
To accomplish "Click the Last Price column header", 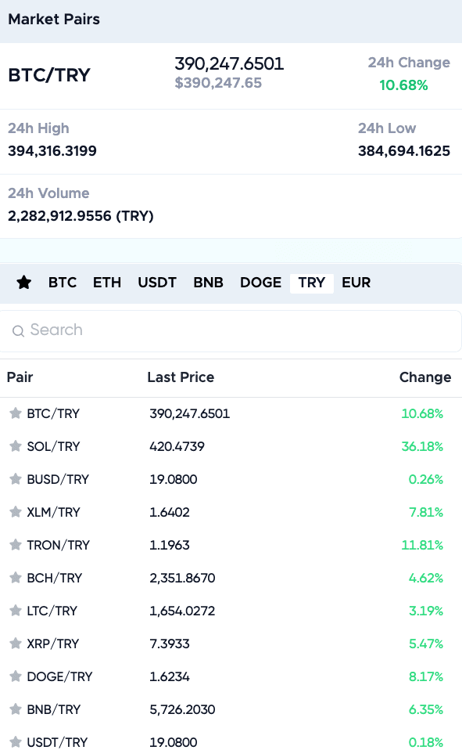I will pyautogui.click(x=181, y=377).
